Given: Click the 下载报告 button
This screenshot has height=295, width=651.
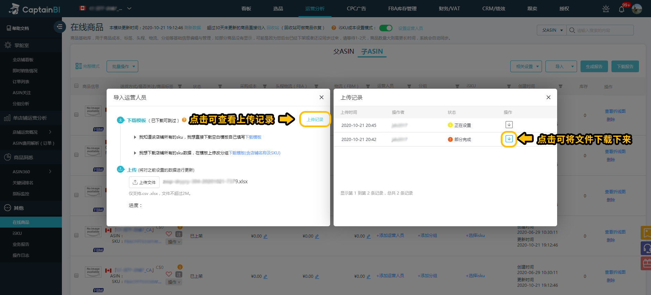Looking at the screenshot, I should click(625, 66).
